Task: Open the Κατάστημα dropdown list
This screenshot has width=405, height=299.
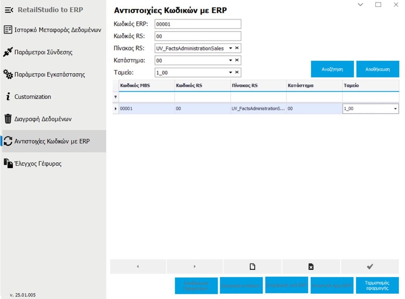Action: [x=230, y=60]
